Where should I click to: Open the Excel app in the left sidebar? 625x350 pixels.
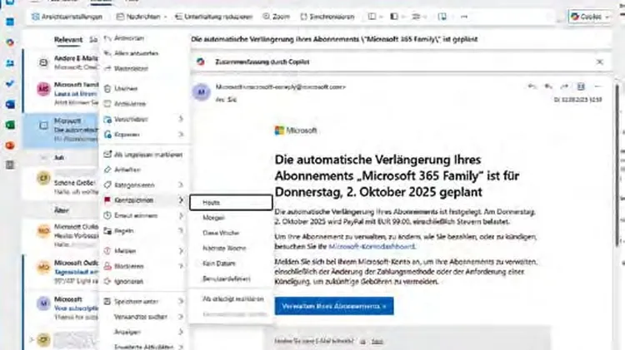pos(9,124)
